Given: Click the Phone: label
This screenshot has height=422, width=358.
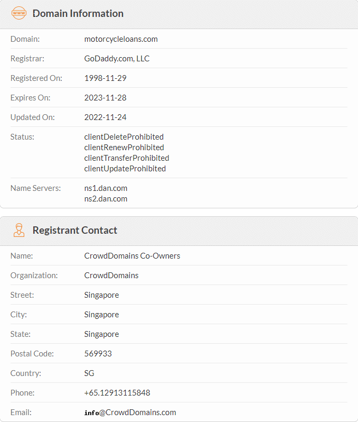Looking at the screenshot, I should point(22,393).
